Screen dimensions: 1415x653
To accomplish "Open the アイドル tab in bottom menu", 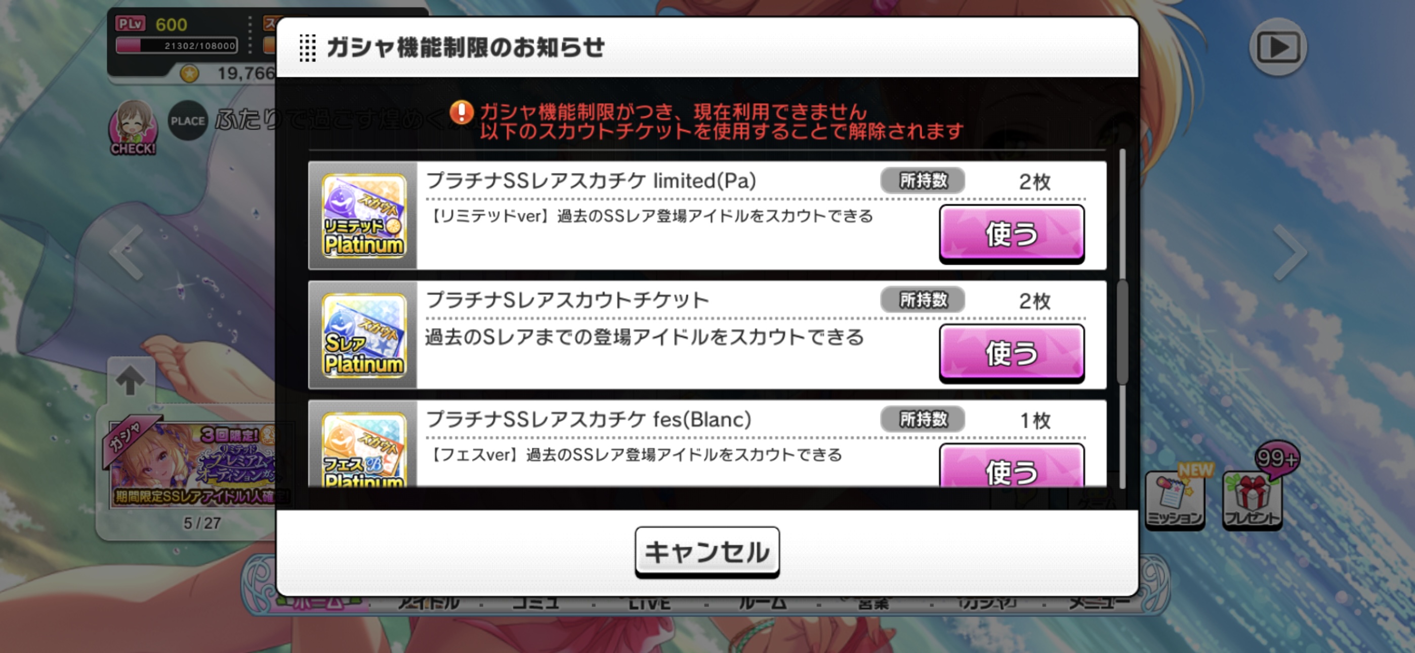I will pos(429,603).
